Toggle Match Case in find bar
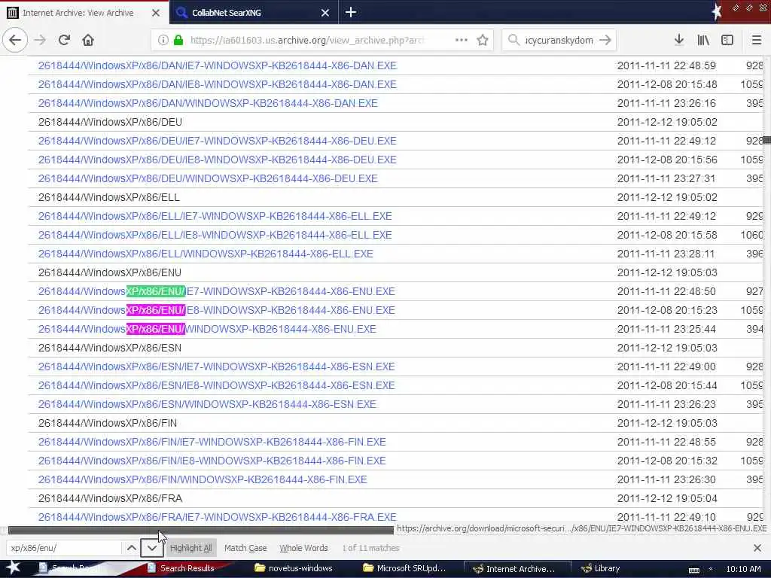Image resolution: width=771 pixels, height=578 pixels. [x=245, y=548]
